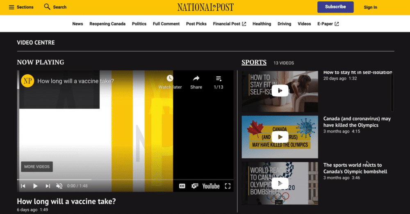Open 'Canada (and coronavirus) may have killed the Olympics' title
The height and width of the screenshot is (214, 410).
(x=357, y=122)
